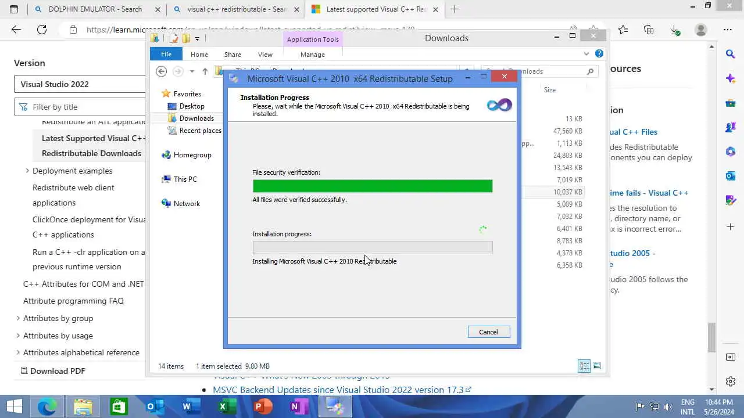744x418 pixels.
Task: Go back in the Edge browser
Action: pyautogui.click(x=16, y=30)
